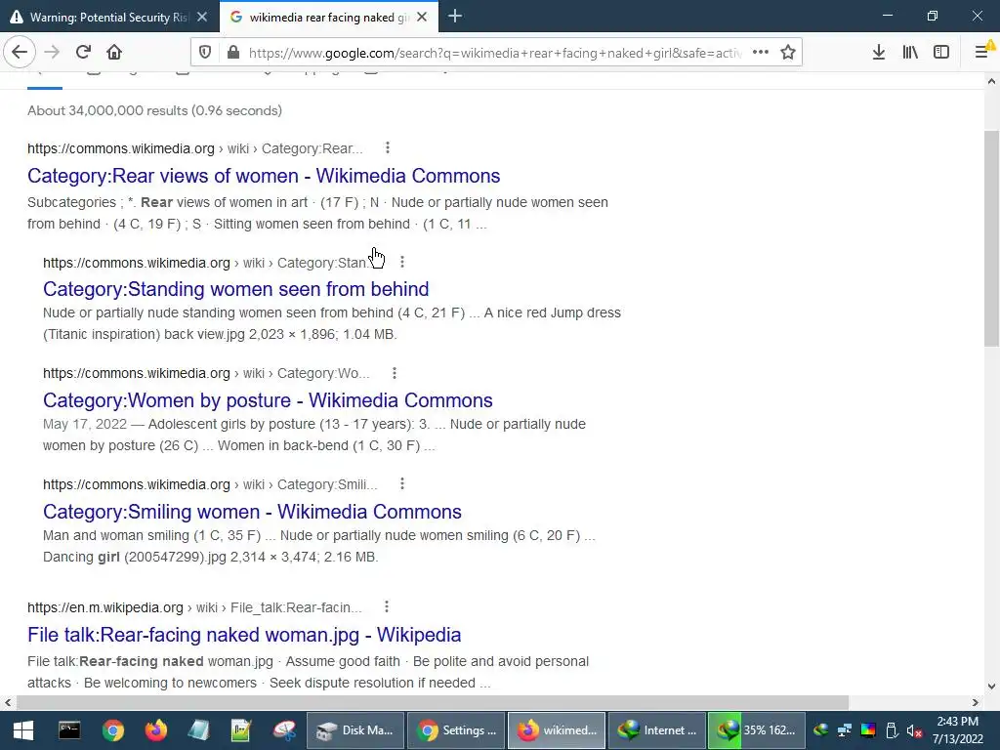Click the vertical scrollbar down arrow
The height and width of the screenshot is (750, 1000).
(991, 687)
